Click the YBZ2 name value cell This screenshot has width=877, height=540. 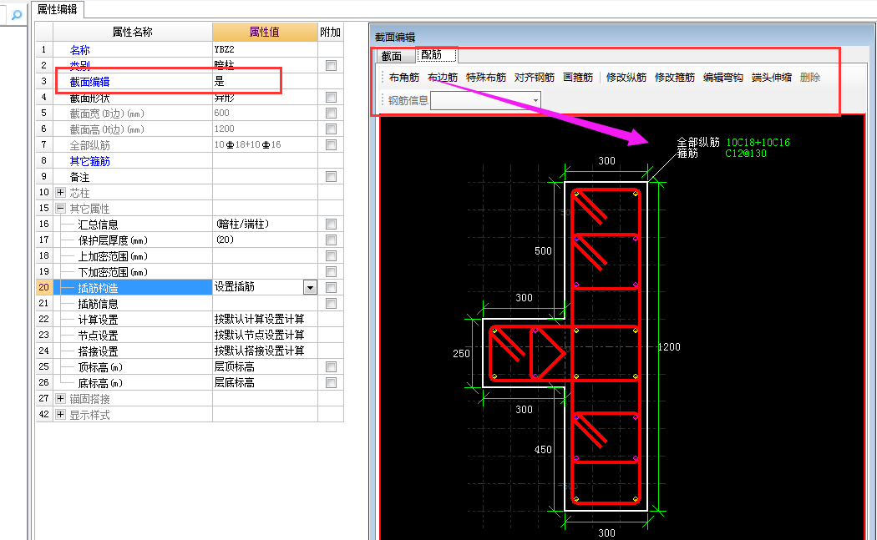[x=265, y=49]
